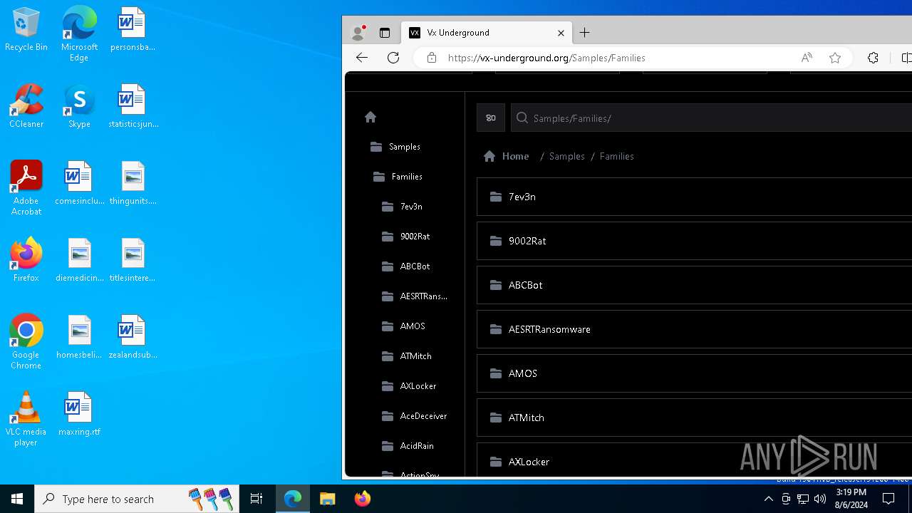Select the titlesintere... image file
Viewport: 912px width, 513px height.
point(133,261)
